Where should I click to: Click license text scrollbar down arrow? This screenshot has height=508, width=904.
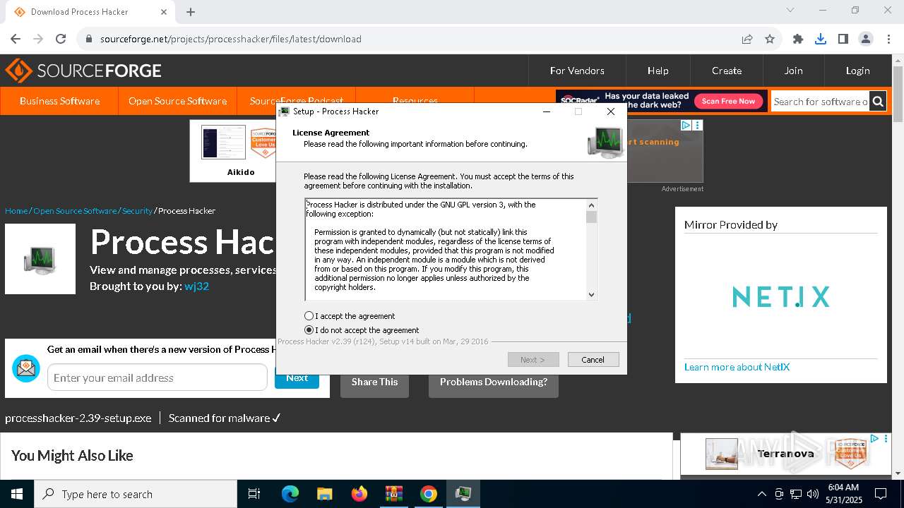click(592, 295)
